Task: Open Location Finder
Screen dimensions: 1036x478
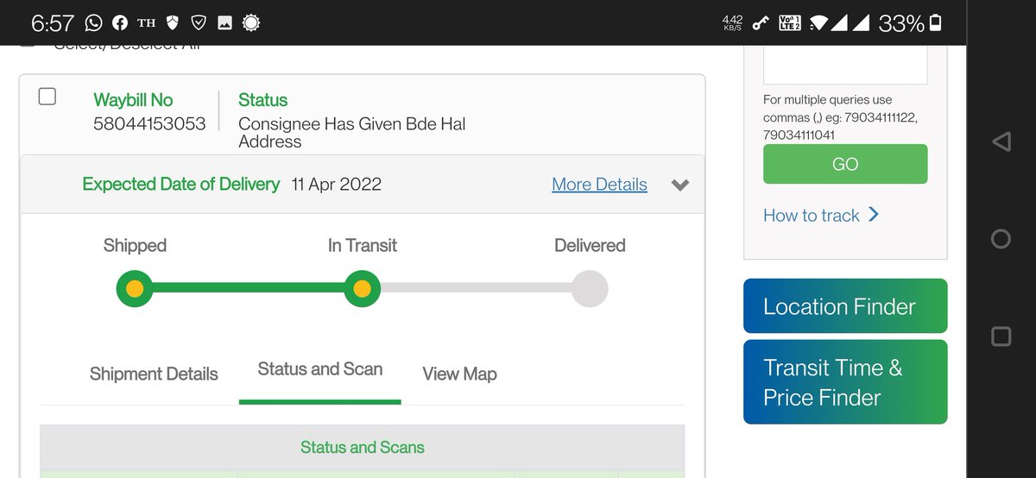Action: 845,306
